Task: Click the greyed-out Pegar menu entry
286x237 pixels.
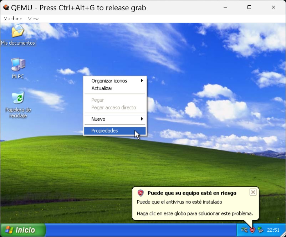Action: pos(115,100)
